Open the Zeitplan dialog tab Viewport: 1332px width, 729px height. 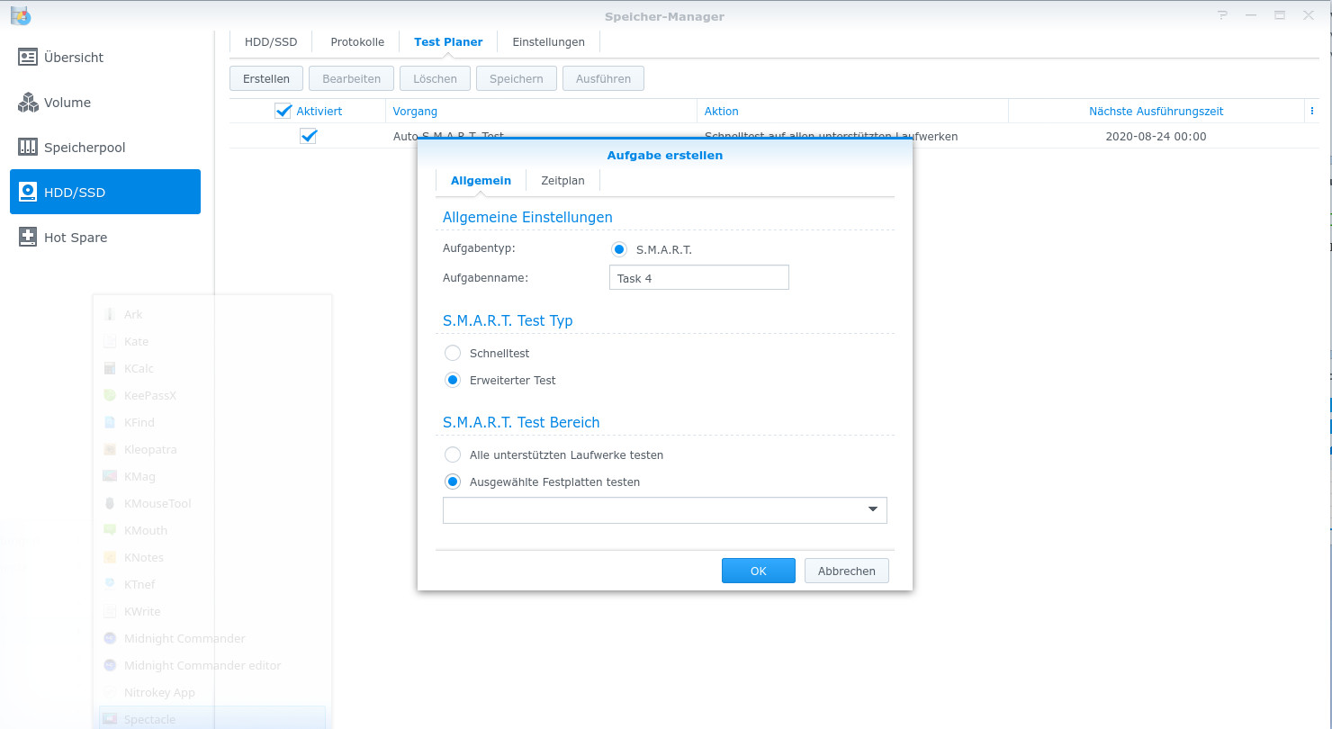point(562,181)
